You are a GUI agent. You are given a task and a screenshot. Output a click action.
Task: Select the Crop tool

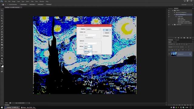coord(2,21)
